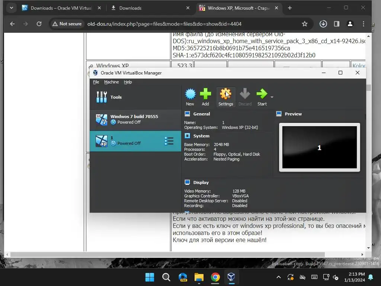381x286 pixels.
Task: Start the selected virtual machine
Action: click(262, 97)
